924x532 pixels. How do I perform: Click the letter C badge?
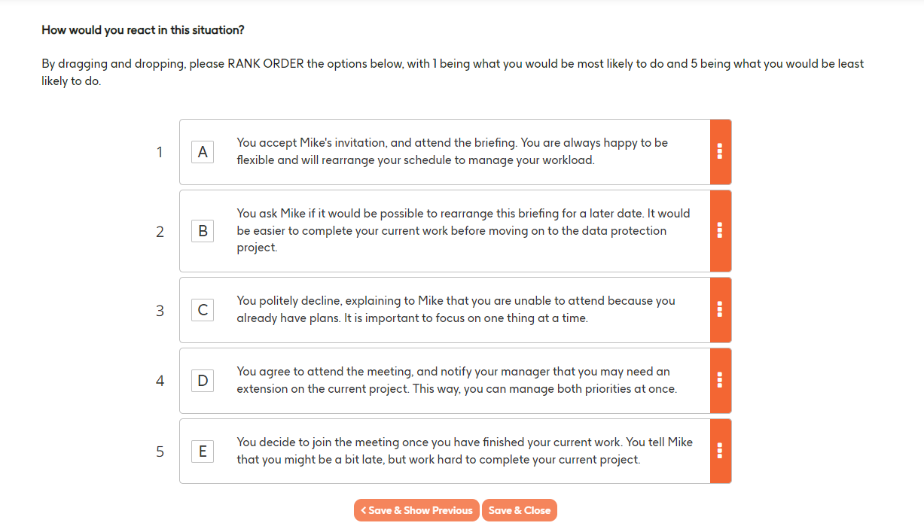point(203,309)
